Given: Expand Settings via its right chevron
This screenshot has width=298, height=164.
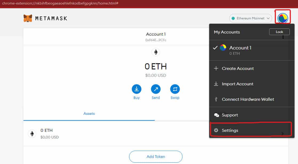Looking at the screenshot, I should [x=282, y=134].
